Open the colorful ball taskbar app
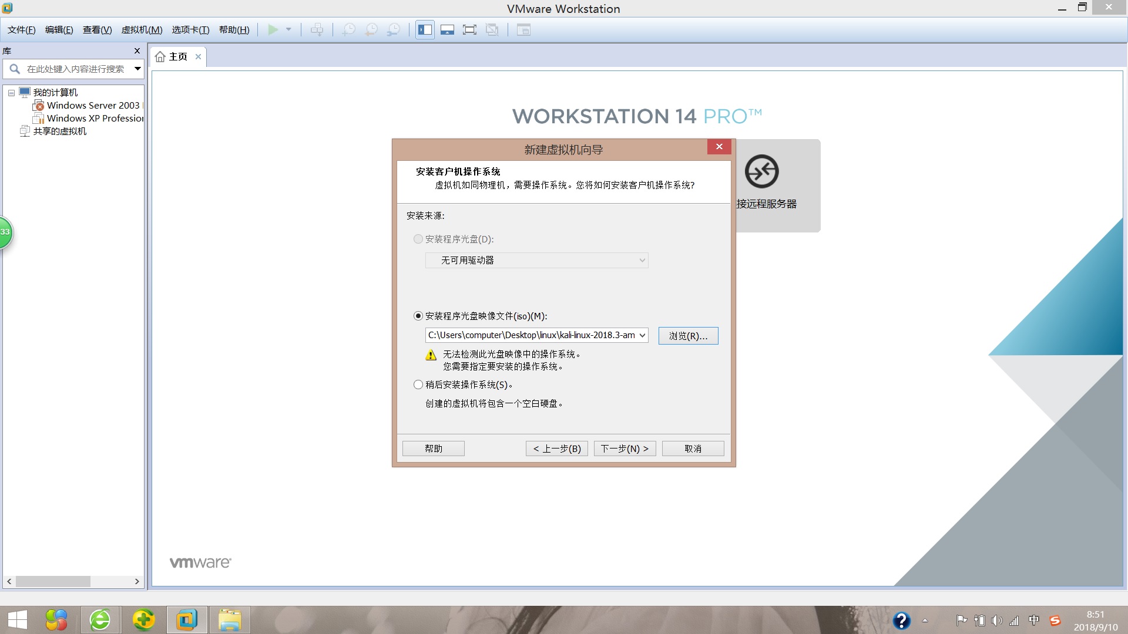This screenshot has height=634, width=1128. point(56,620)
